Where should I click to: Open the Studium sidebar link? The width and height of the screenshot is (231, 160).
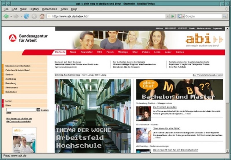pos(9,75)
